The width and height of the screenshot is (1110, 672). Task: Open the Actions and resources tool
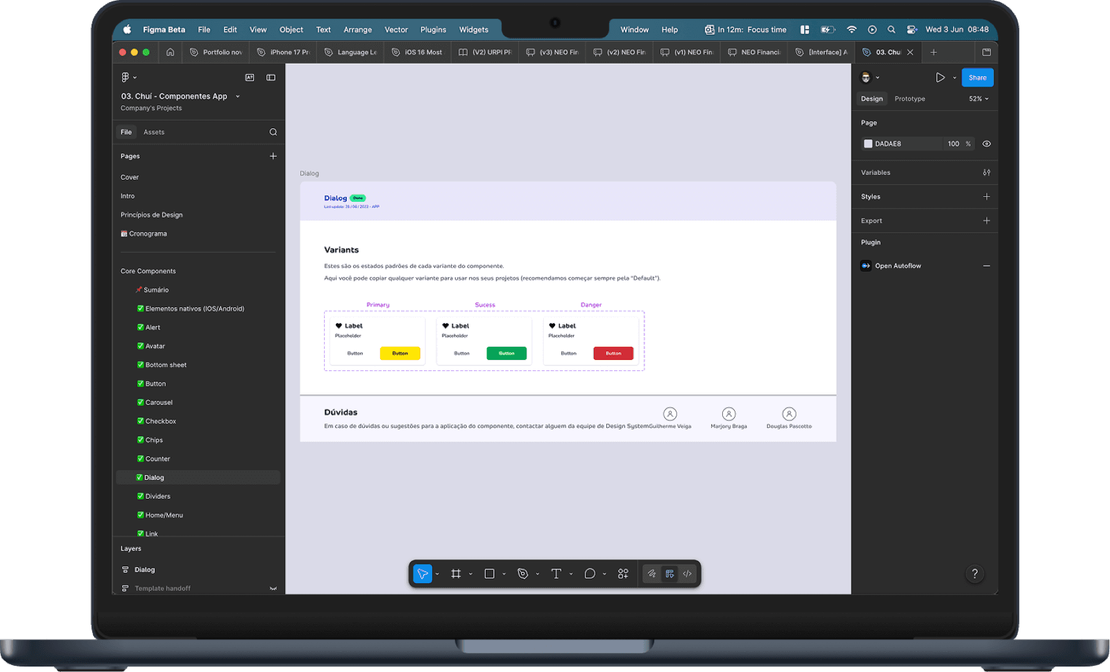click(x=623, y=574)
